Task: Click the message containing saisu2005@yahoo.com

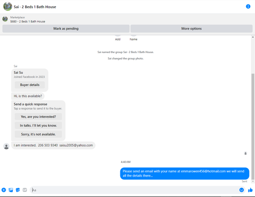Action: click(x=54, y=145)
